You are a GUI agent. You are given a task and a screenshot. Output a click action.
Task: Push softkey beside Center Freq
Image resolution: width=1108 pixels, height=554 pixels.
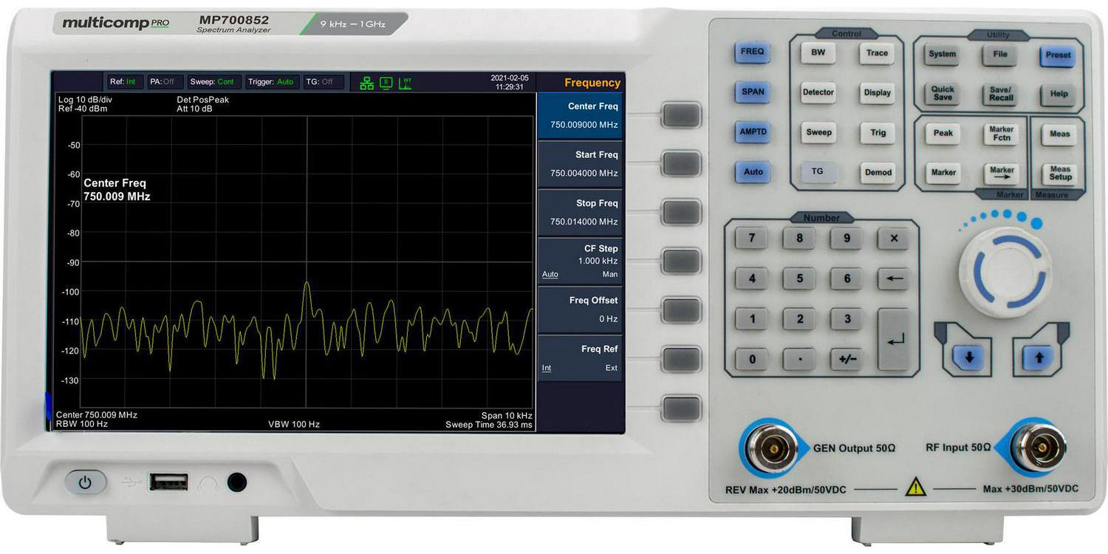681,114
